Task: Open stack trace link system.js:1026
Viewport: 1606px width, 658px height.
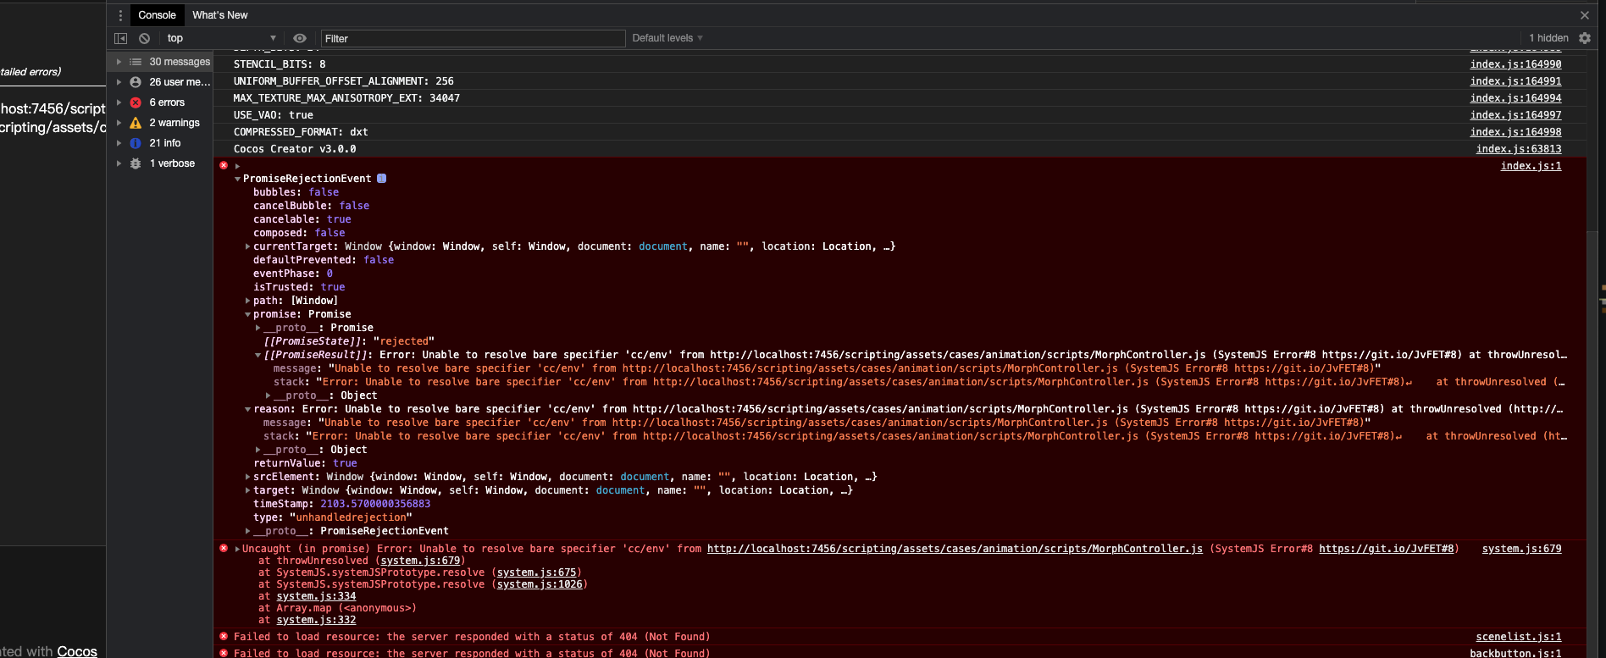Action: pos(540,584)
